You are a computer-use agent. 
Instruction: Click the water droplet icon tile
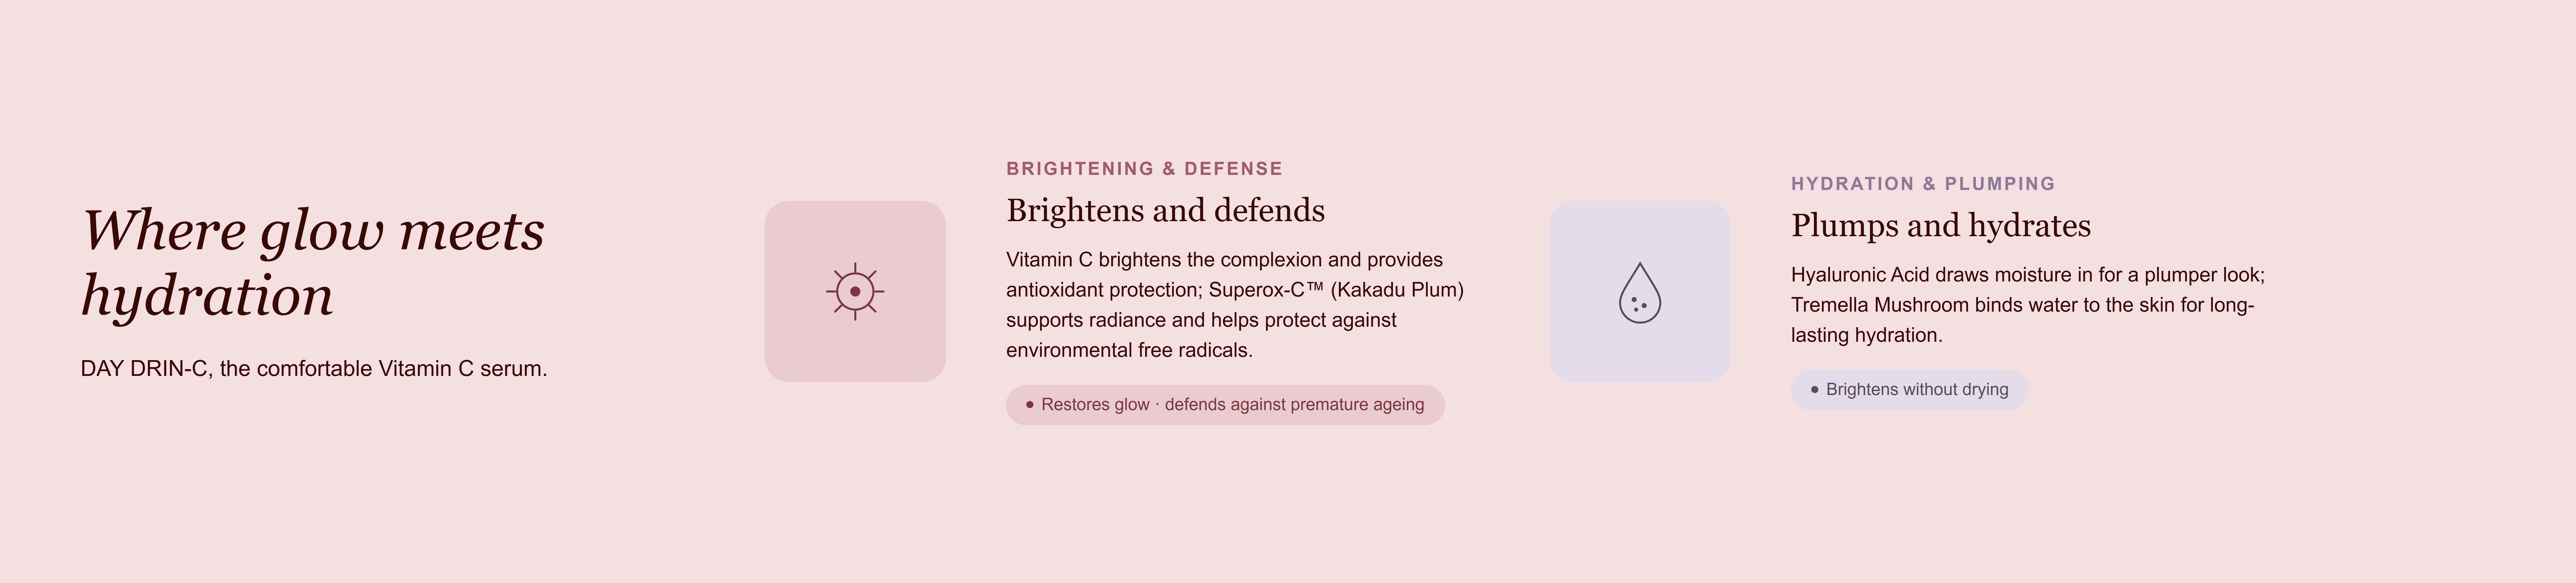click(x=1640, y=291)
